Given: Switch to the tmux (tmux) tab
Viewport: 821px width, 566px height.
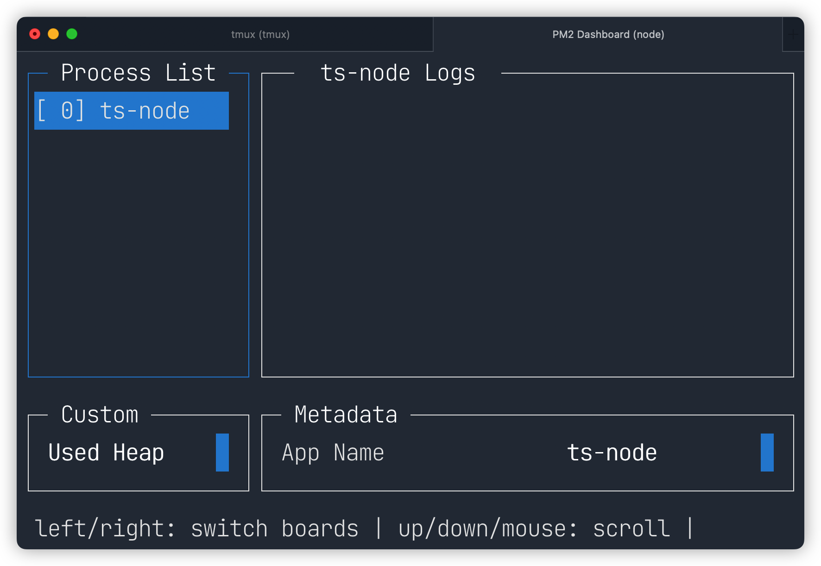Looking at the screenshot, I should point(260,34).
